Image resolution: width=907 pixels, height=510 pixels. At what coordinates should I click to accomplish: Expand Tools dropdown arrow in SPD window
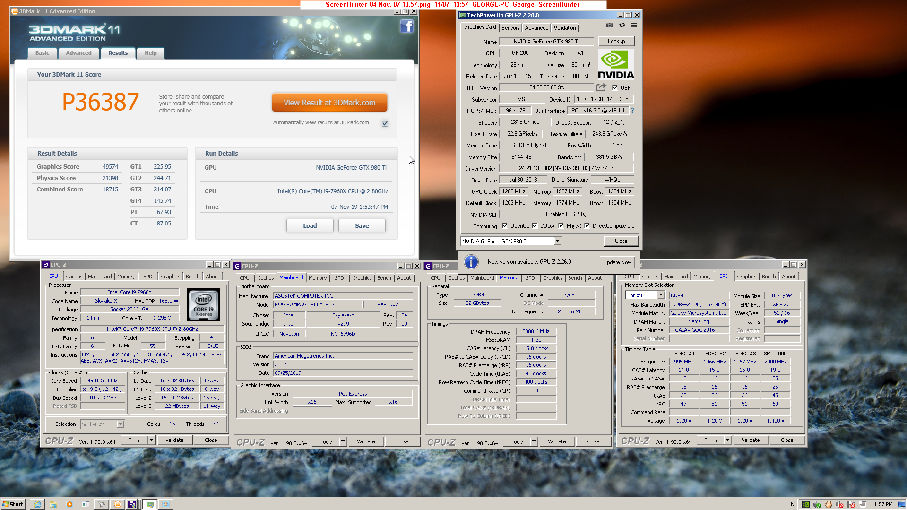tap(727, 440)
